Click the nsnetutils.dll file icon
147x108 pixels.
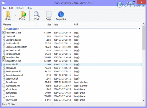coord(4,64)
